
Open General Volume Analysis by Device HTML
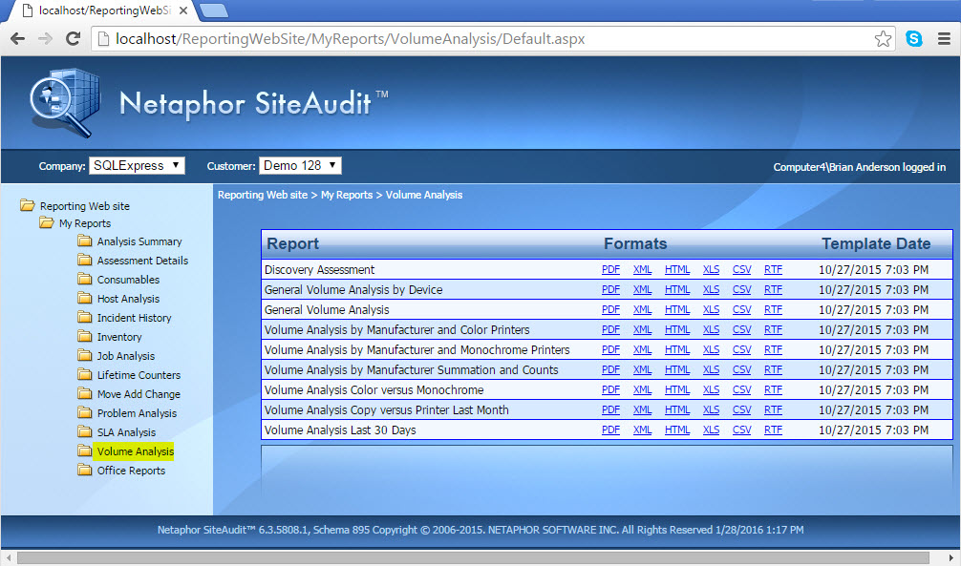tap(677, 290)
